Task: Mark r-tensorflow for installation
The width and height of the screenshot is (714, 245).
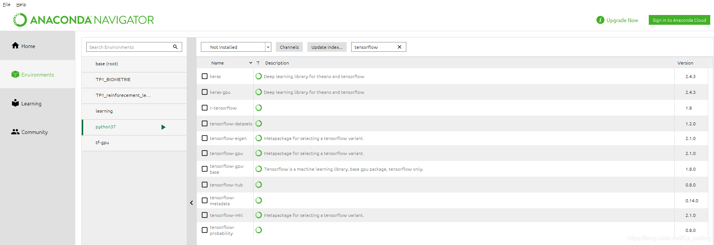Action: tap(205, 108)
